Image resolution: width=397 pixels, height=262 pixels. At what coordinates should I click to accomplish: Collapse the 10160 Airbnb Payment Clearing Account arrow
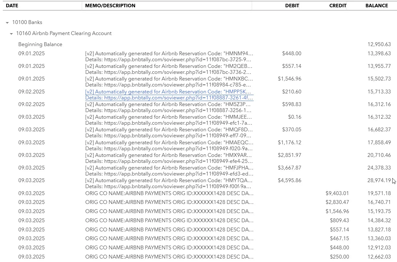point(11,34)
